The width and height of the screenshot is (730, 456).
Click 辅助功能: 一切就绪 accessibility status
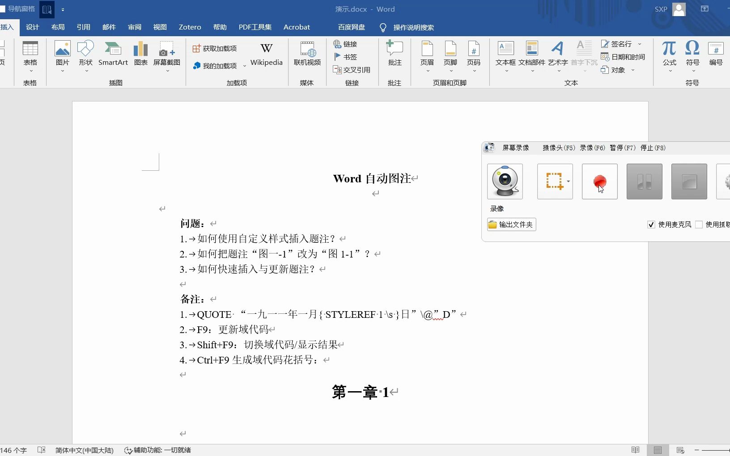[157, 450]
